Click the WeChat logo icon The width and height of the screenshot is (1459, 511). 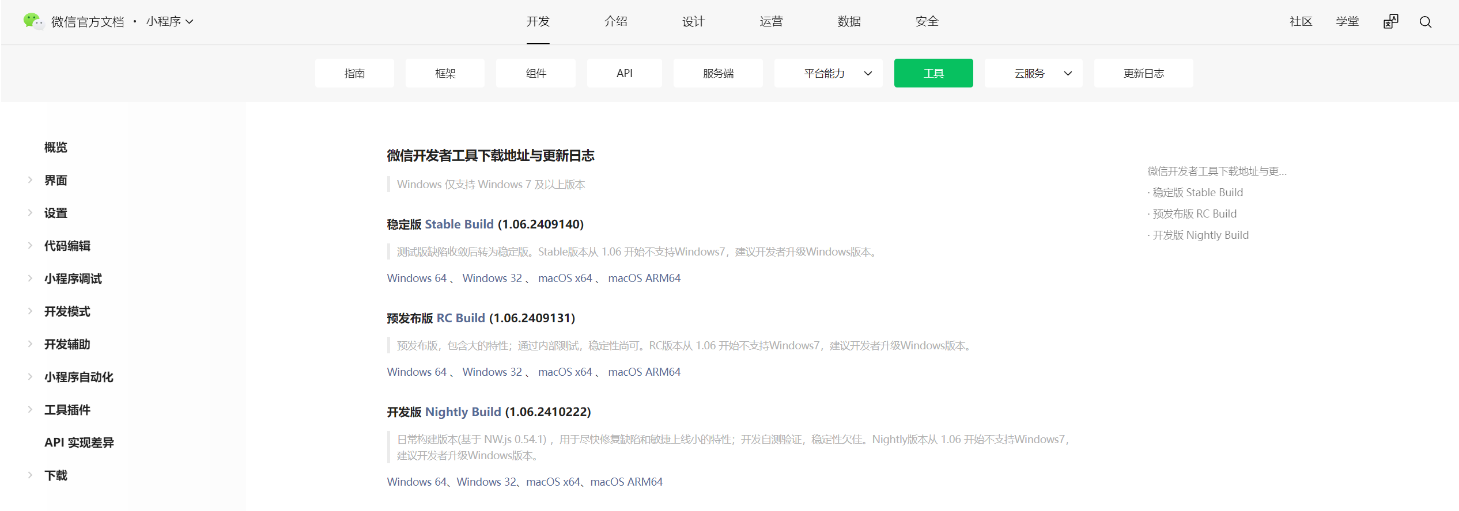tap(33, 21)
